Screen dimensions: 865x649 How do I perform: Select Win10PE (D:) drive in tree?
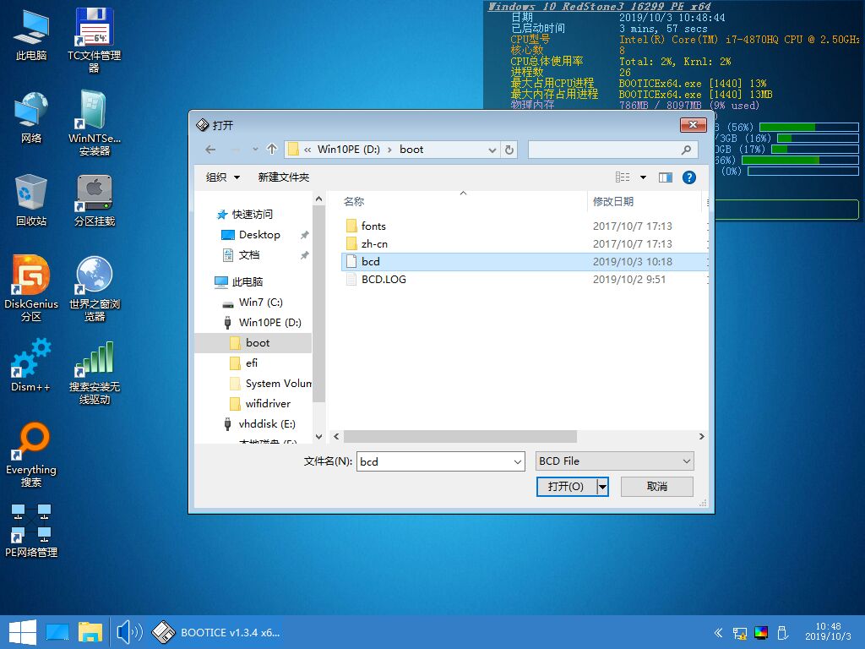(269, 323)
